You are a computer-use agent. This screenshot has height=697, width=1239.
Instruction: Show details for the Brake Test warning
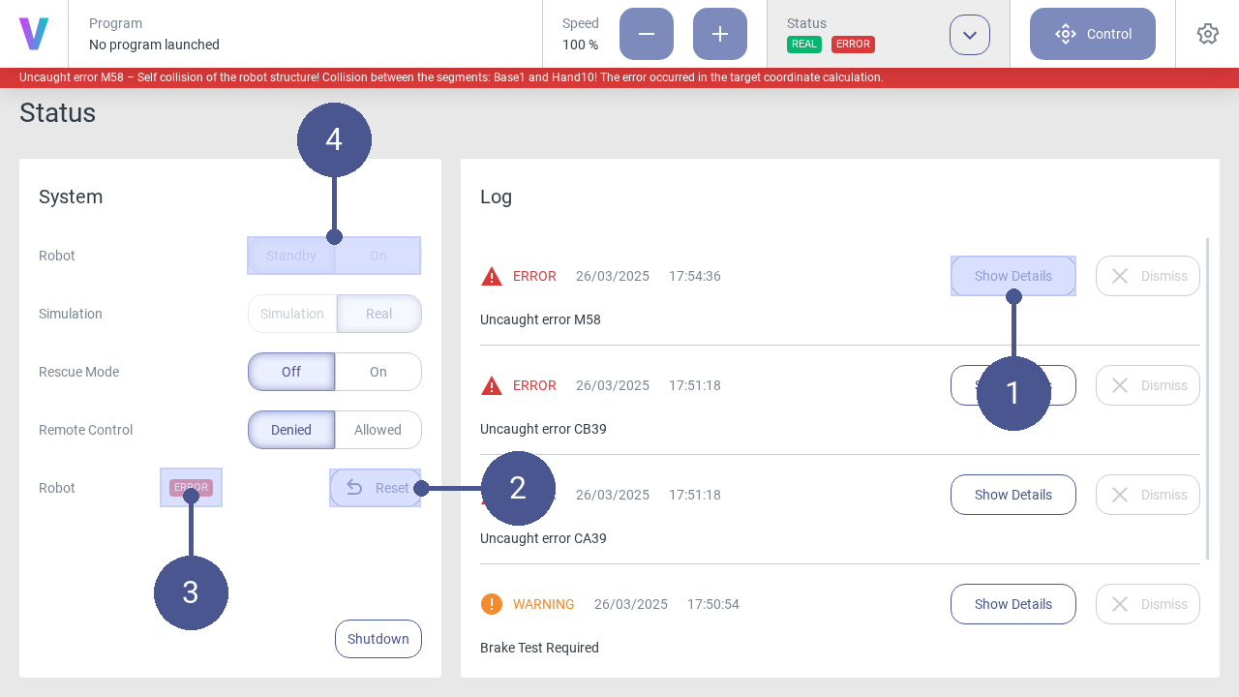point(1012,603)
